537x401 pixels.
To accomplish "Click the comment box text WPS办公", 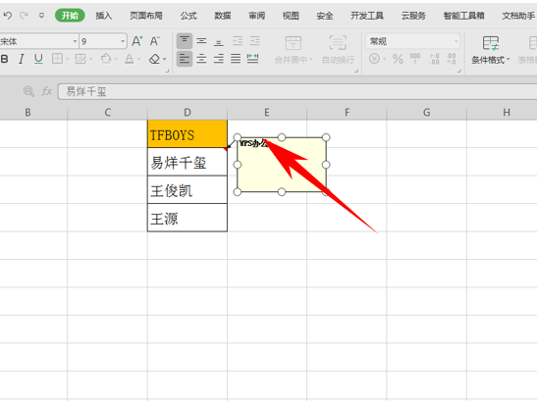I will coord(253,143).
